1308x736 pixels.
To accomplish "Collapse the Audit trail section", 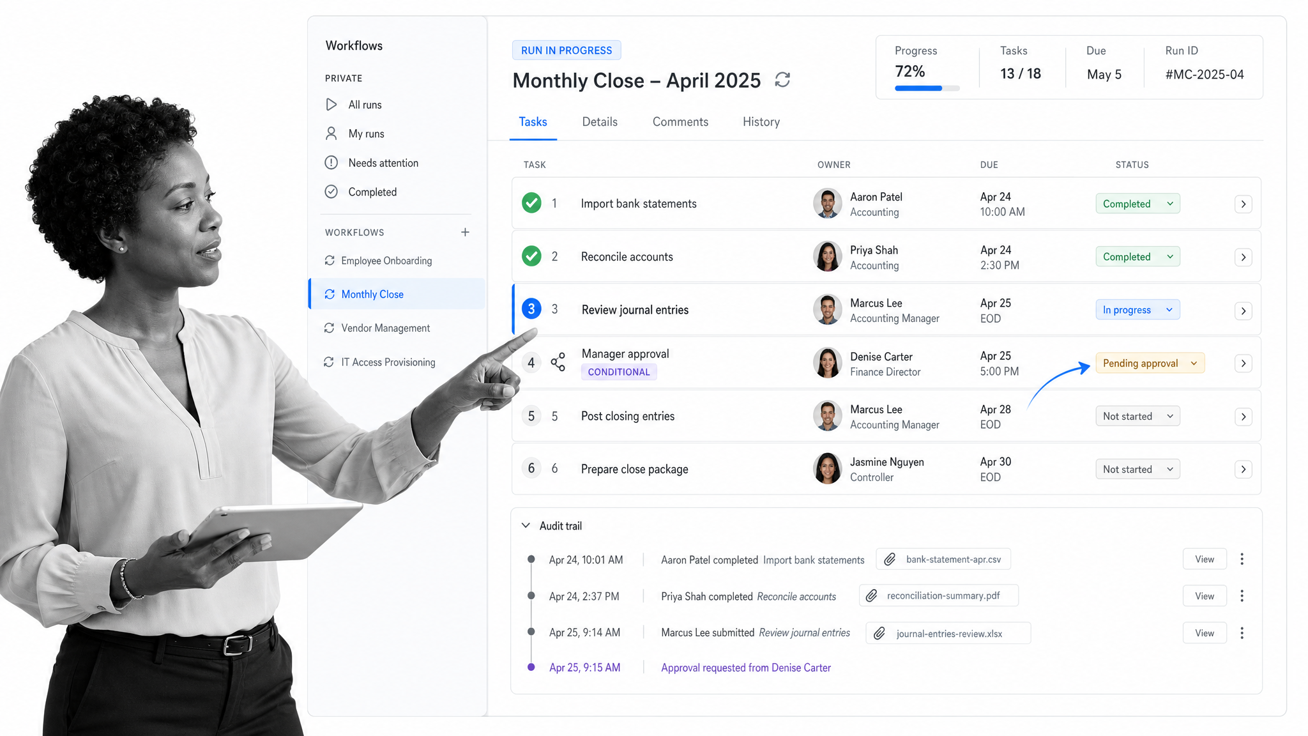I will pos(526,525).
